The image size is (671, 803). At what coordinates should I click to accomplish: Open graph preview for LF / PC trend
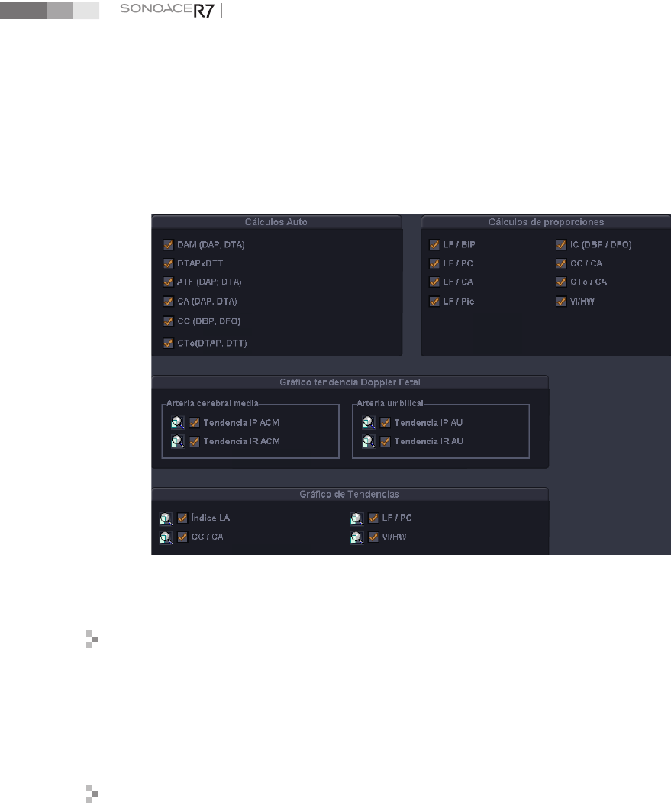[x=357, y=519]
